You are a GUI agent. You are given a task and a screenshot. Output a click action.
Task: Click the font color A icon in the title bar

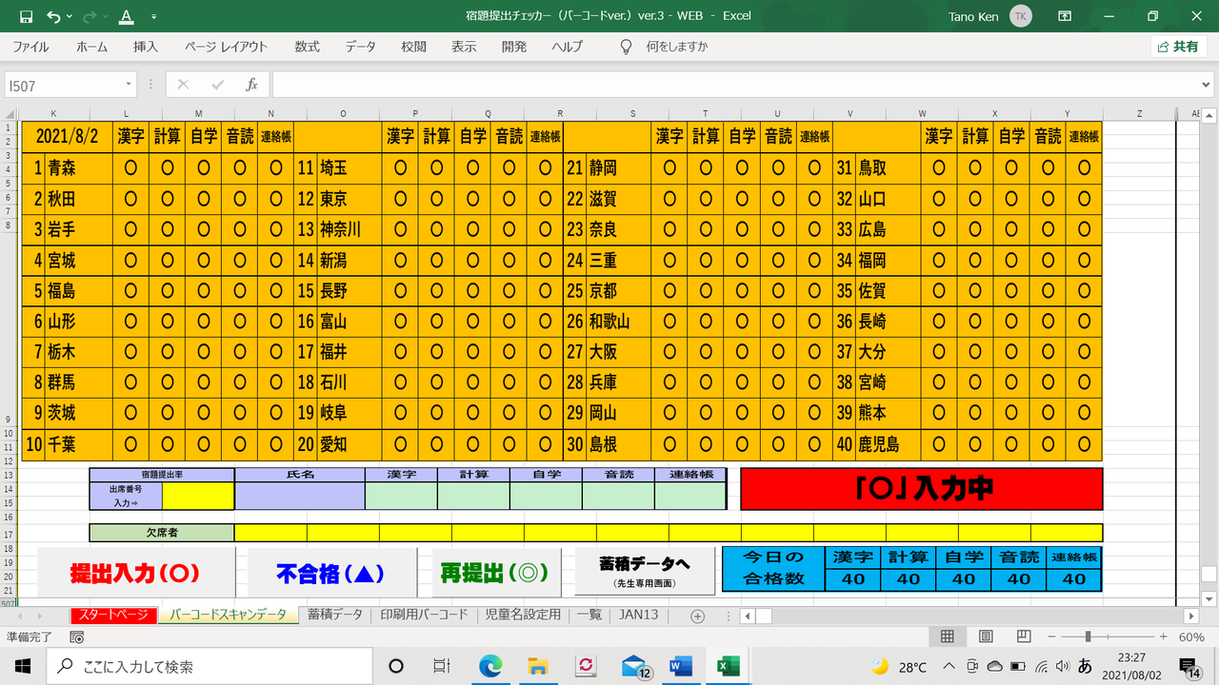(127, 16)
